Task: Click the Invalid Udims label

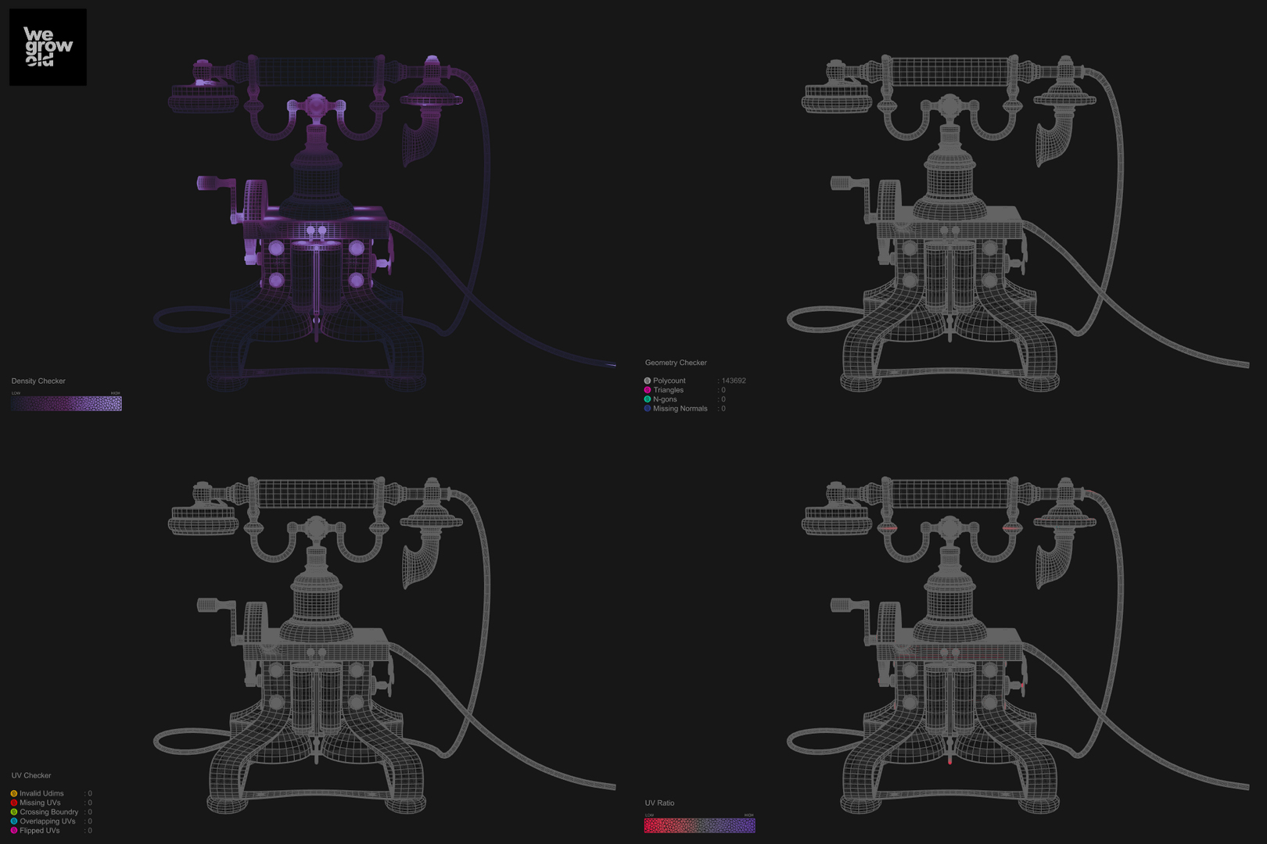Action: coord(41,793)
